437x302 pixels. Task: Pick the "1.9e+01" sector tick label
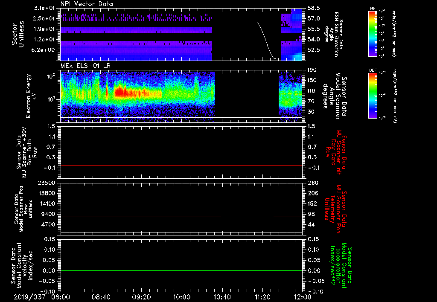point(44,29)
